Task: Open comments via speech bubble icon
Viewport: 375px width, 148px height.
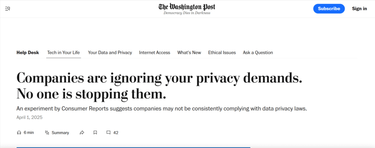Action: point(108,133)
